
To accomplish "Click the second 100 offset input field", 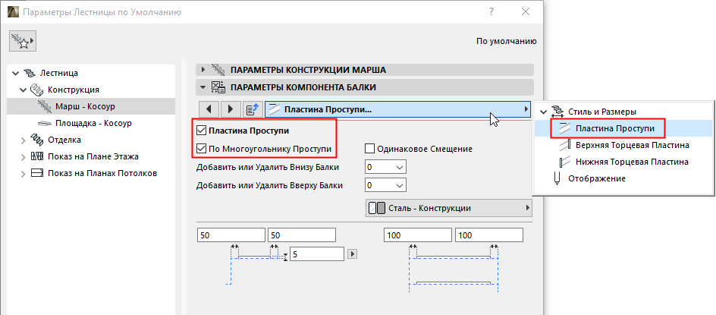I will [489, 235].
